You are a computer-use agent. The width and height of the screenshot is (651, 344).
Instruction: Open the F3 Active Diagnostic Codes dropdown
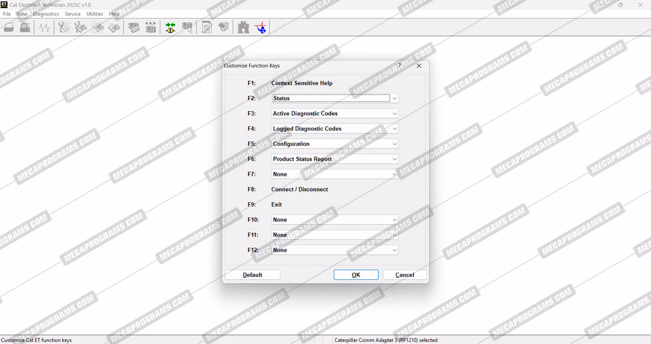click(394, 114)
